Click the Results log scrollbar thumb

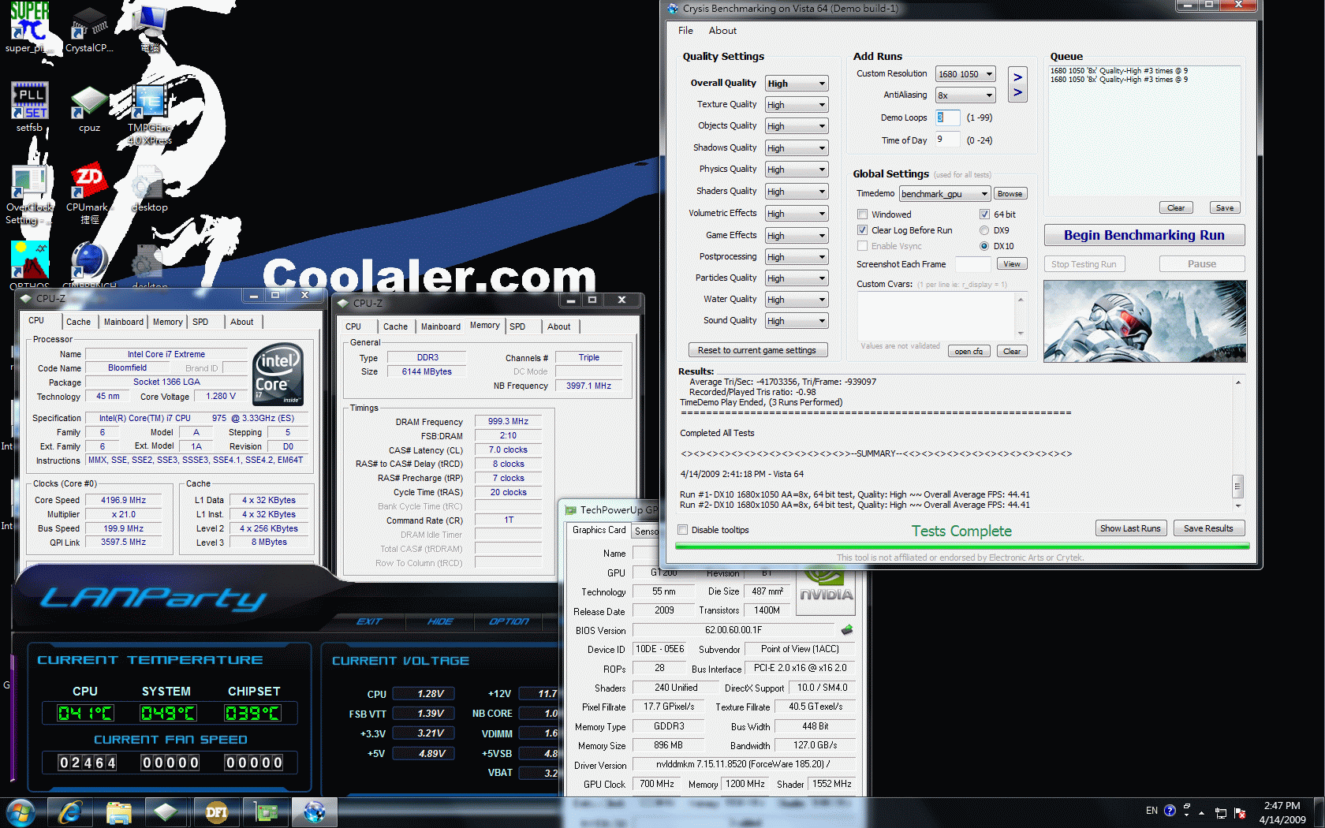(x=1237, y=486)
